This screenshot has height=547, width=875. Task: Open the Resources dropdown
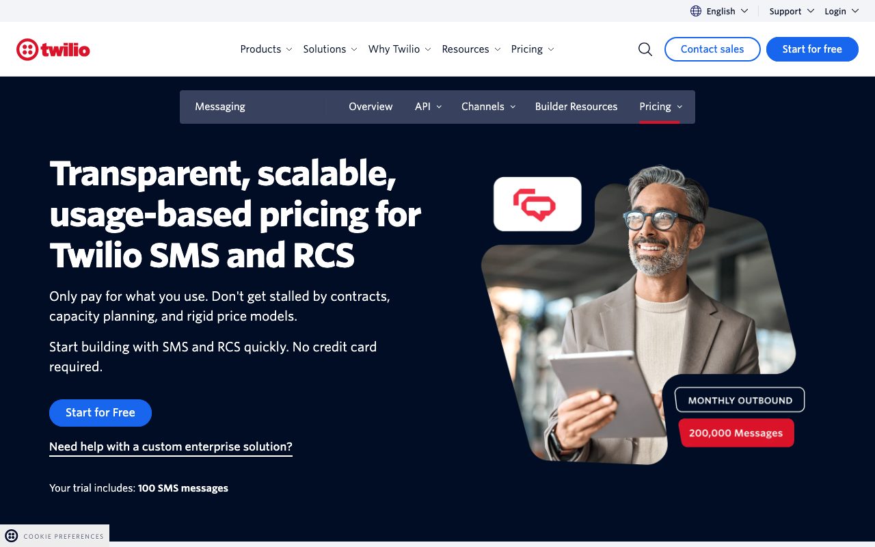coord(471,49)
